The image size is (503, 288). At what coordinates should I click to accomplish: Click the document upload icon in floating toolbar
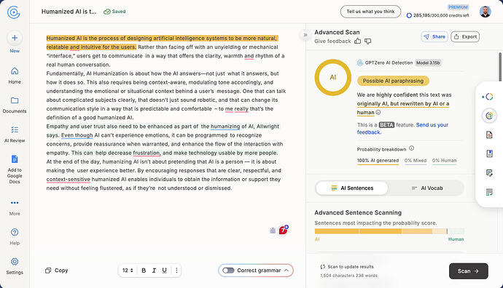(x=489, y=154)
